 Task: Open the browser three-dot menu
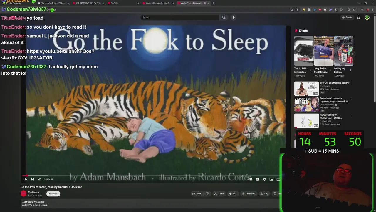373,9
